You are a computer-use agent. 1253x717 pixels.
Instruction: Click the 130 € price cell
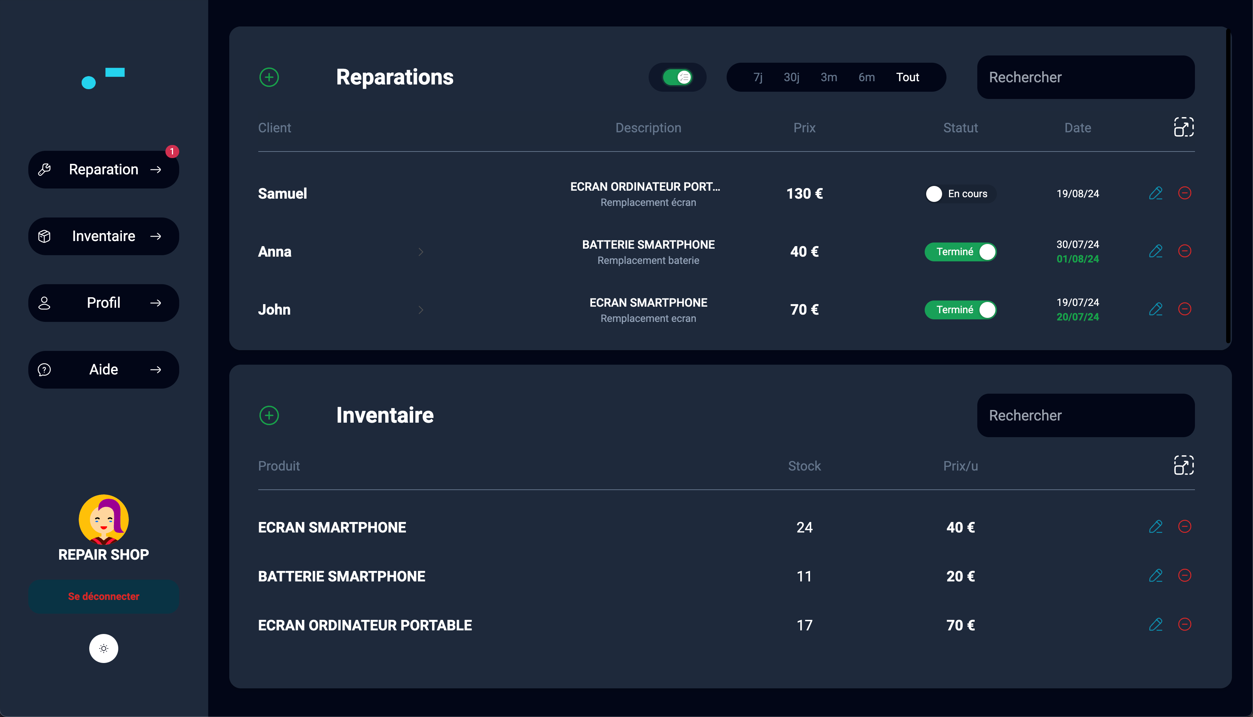point(805,194)
